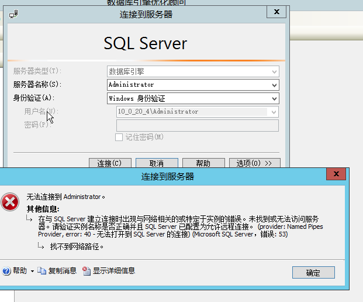Confirm the error with the 确定 button
This screenshot has width=363, height=302.
[313, 272]
